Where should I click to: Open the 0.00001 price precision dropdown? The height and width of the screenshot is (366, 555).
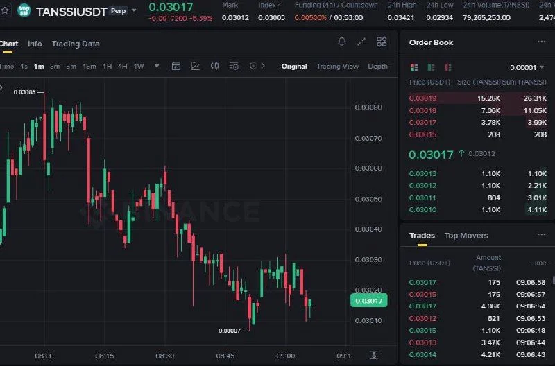point(527,67)
